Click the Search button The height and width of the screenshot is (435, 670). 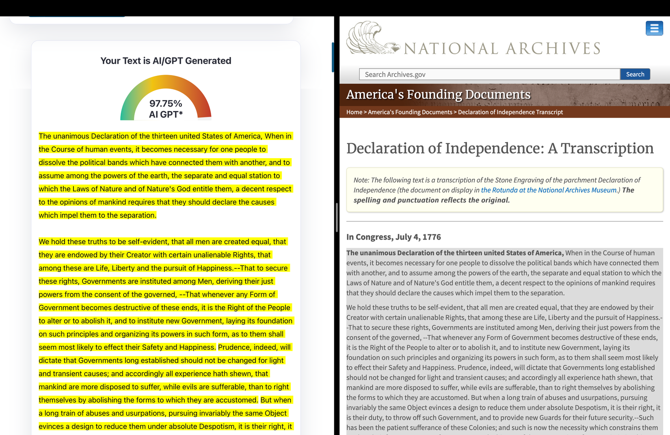pos(635,74)
